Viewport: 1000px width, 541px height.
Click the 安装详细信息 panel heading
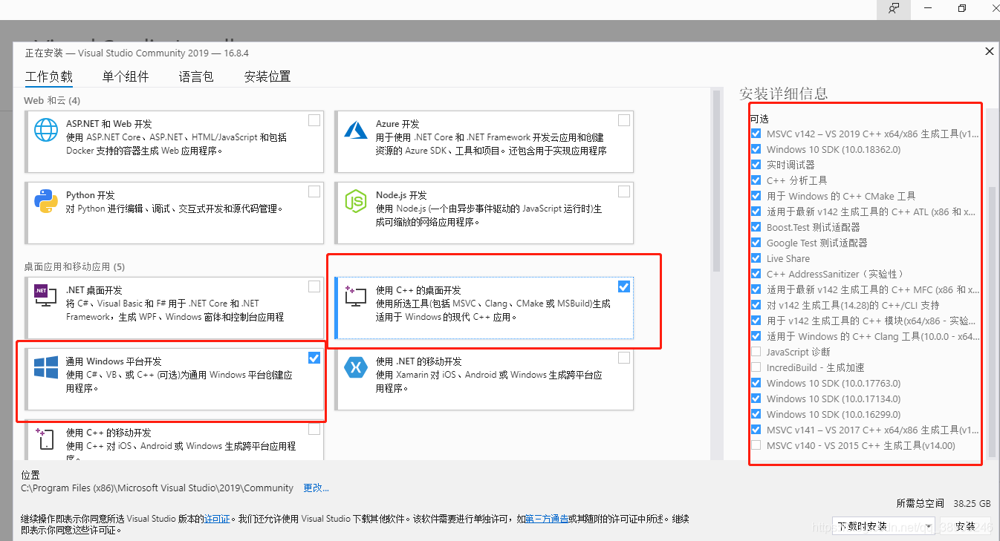pos(783,94)
